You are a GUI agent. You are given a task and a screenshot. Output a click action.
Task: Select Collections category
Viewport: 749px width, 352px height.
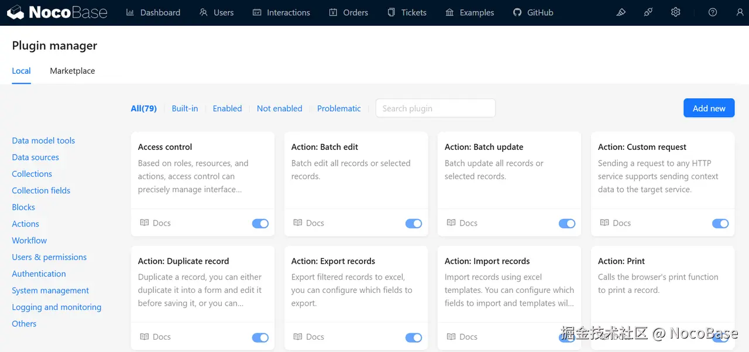click(x=32, y=174)
